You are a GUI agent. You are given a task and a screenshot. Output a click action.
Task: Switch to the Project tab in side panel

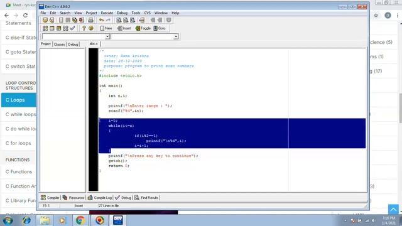coord(46,44)
